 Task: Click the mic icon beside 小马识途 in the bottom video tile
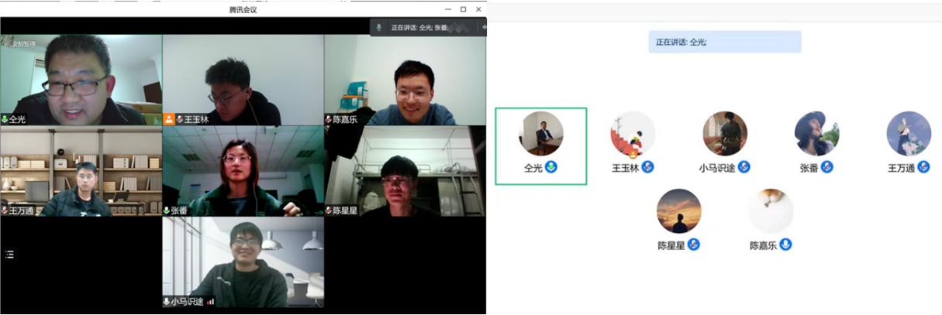(x=167, y=302)
